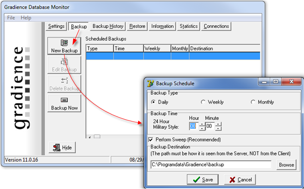Screen dimensions: 304x189
Task: Click the green checkmark Save button
Action: click(203, 179)
